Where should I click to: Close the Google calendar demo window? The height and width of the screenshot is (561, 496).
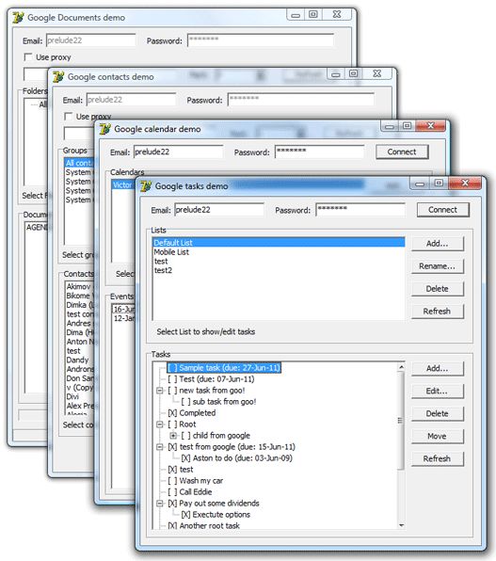431,125
